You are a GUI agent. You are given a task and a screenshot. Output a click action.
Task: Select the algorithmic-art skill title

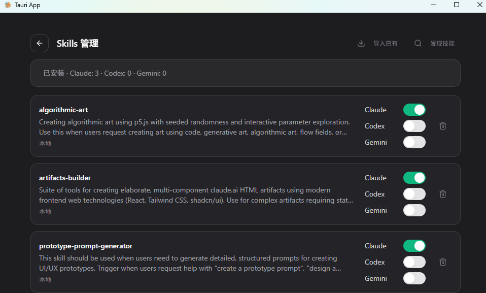pos(63,110)
